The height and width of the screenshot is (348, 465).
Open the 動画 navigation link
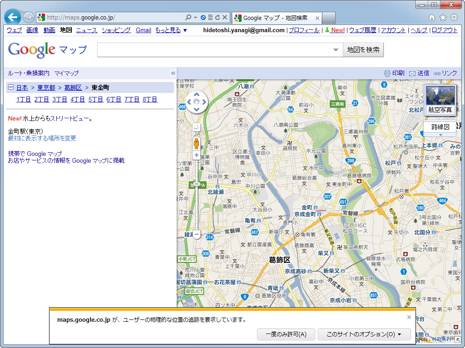(49, 30)
